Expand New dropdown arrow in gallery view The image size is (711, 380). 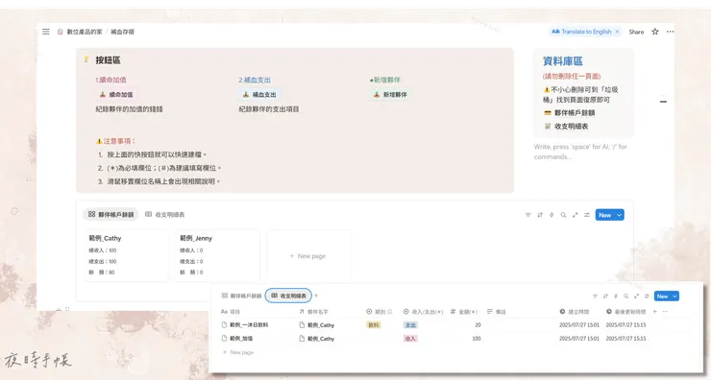click(620, 215)
